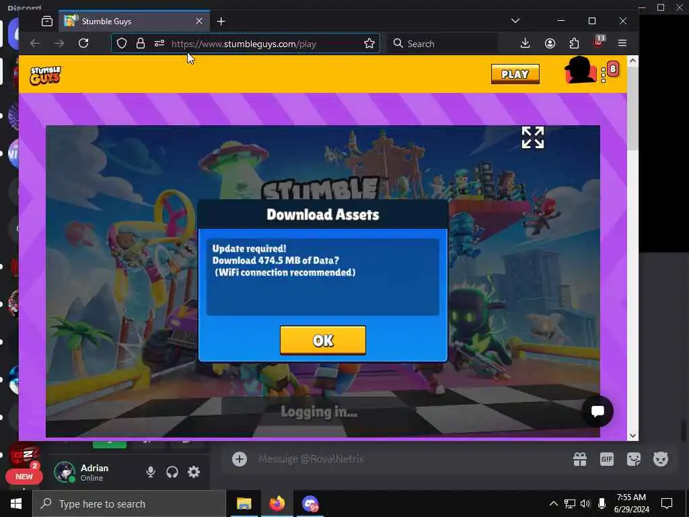Open the clock showing 7:55 AM
The width and height of the screenshot is (689, 517).
[x=631, y=504]
